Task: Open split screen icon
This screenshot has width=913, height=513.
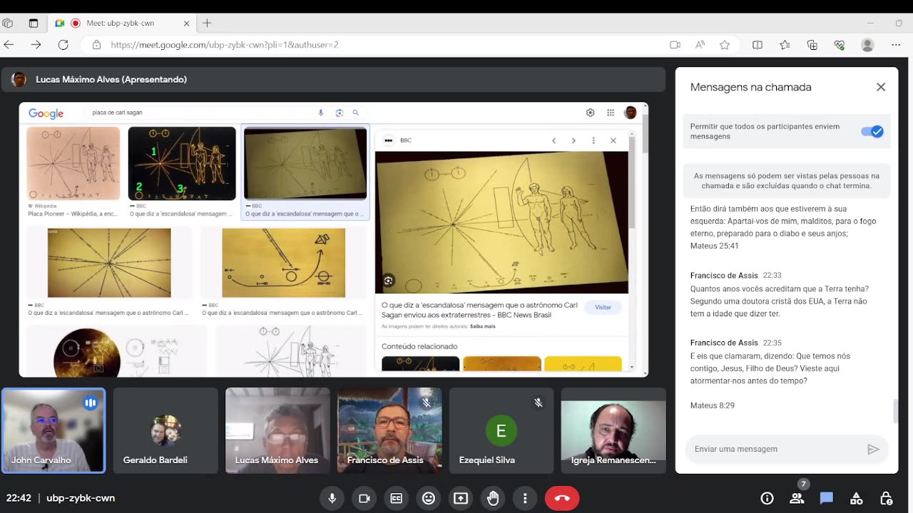Action: tap(758, 44)
